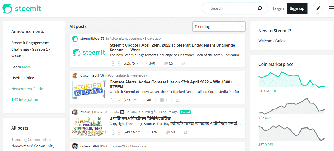Expand the $2.61 payout details
The image size is (334, 151).
[130, 100]
